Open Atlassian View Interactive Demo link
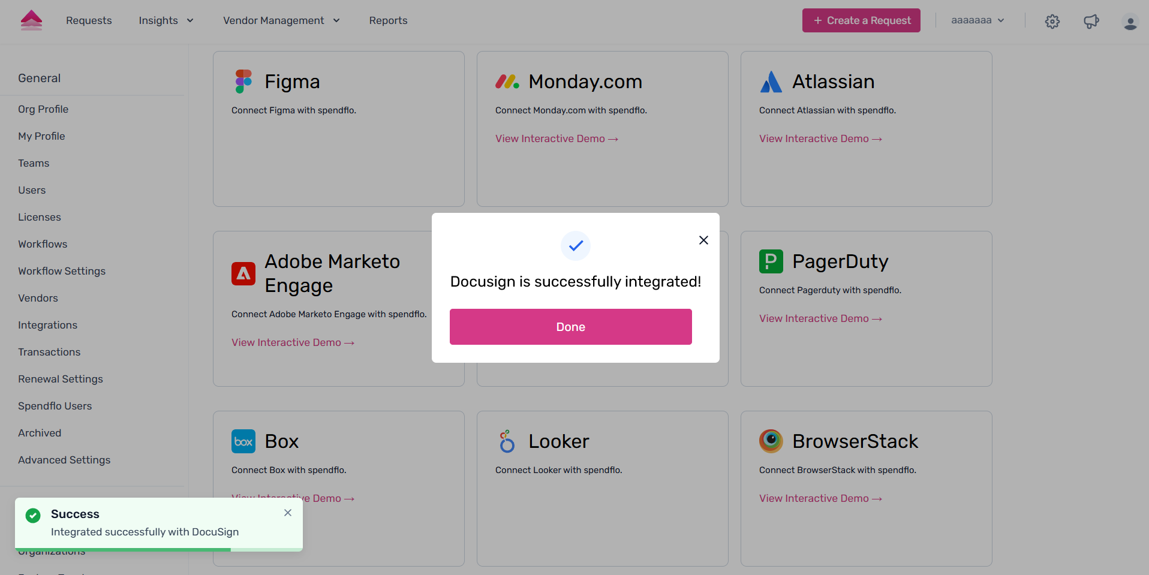The height and width of the screenshot is (575, 1149). pyautogui.click(x=820, y=139)
